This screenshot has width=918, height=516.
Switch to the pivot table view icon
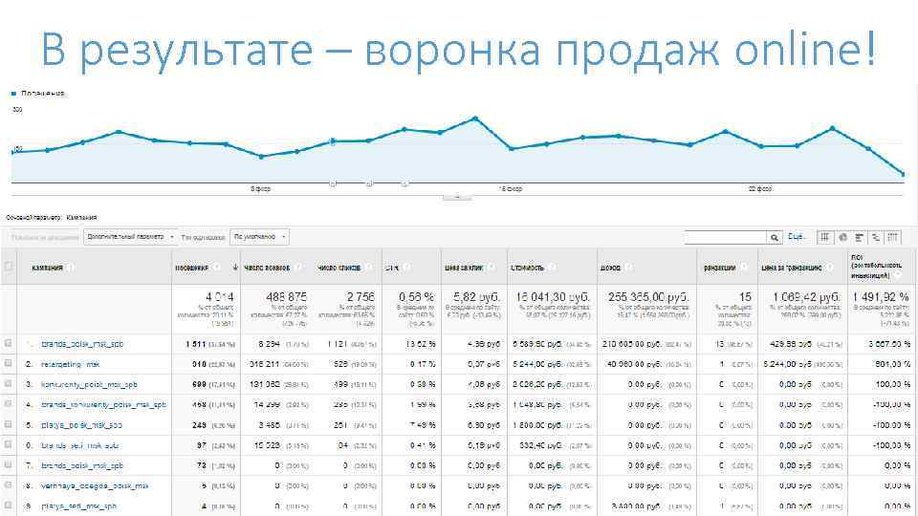click(x=892, y=237)
